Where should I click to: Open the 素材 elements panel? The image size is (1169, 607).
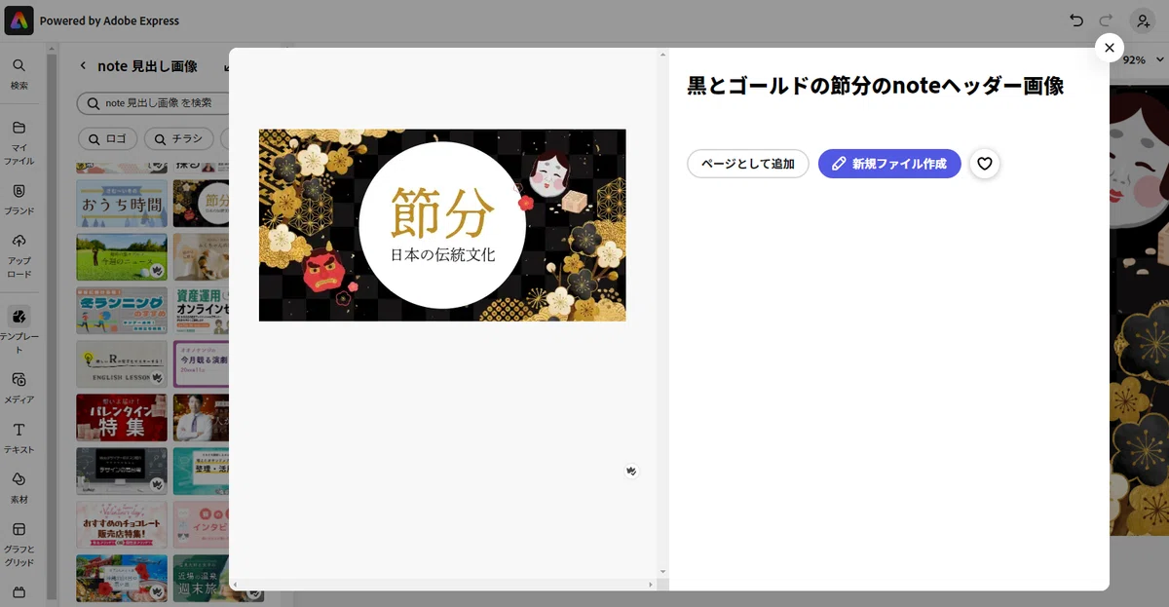(19, 487)
